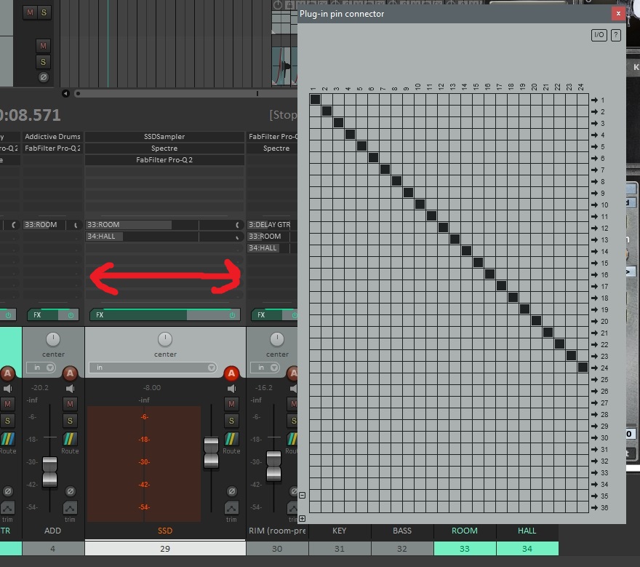Mute the topmost arrange track with side-by-side M S

[x=30, y=12]
